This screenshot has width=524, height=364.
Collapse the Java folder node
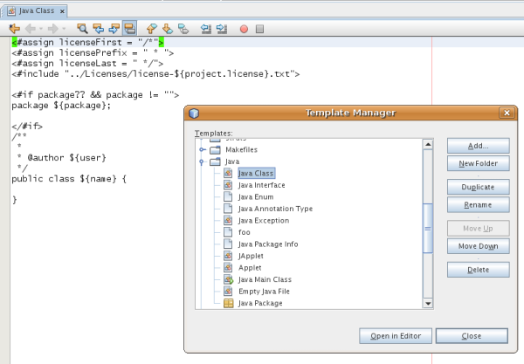click(203, 161)
